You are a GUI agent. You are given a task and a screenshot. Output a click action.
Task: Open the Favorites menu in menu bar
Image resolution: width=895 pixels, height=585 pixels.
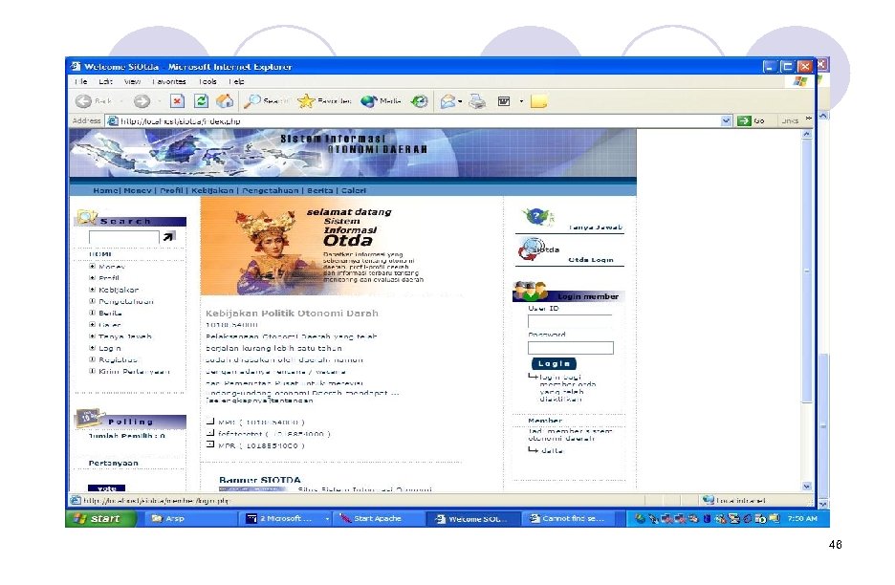tap(169, 81)
